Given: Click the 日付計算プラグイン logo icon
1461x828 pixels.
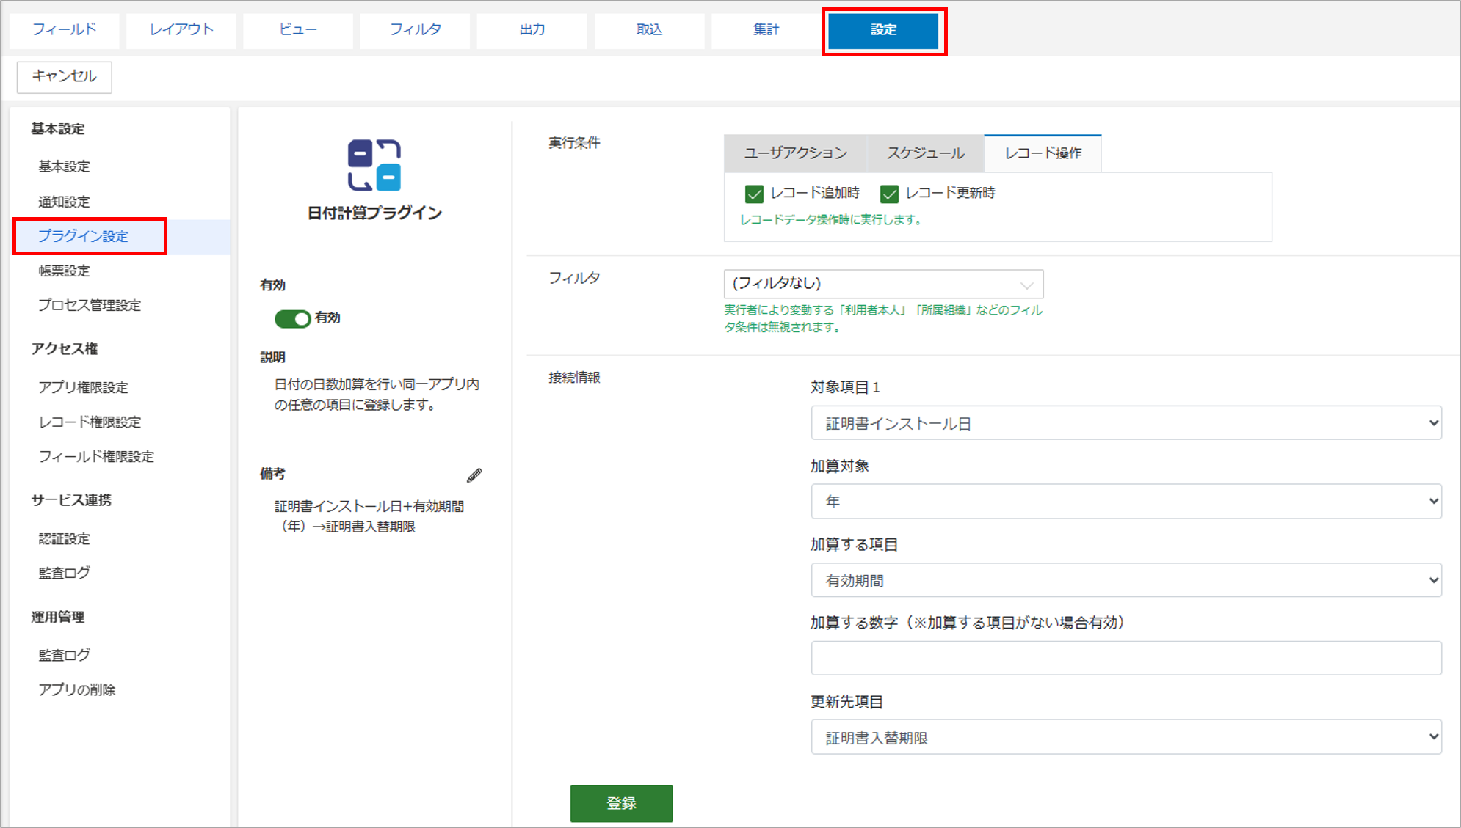Looking at the screenshot, I should tap(374, 165).
